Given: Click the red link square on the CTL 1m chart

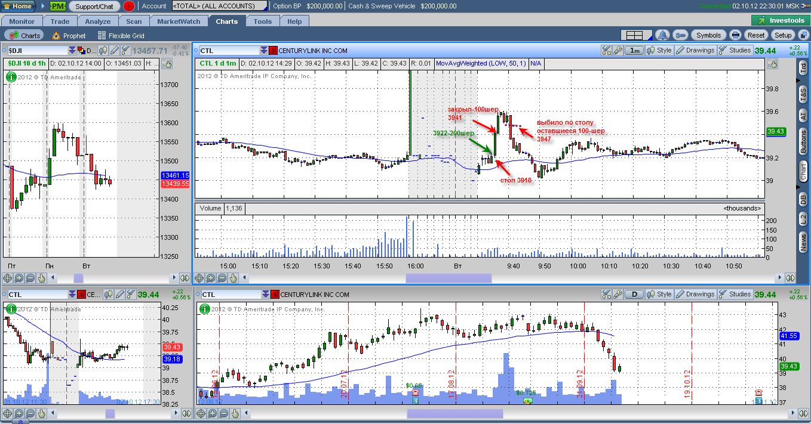Looking at the screenshot, I should (x=274, y=51).
